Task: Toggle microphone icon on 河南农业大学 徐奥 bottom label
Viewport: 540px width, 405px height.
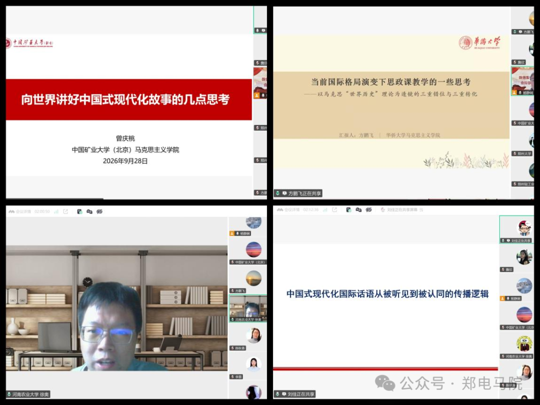Action: (x=9, y=394)
